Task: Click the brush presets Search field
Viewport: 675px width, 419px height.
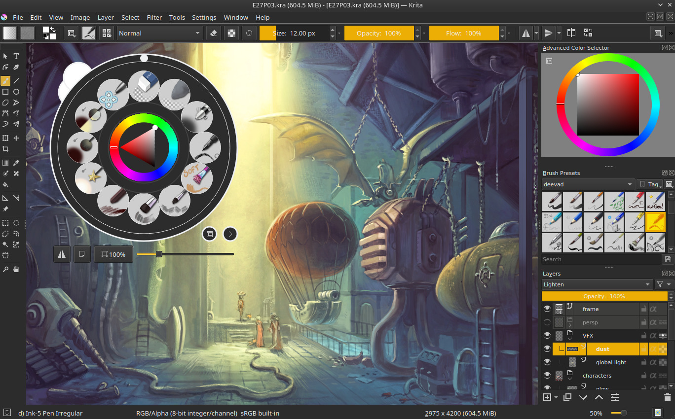Action: pos(601,259)
